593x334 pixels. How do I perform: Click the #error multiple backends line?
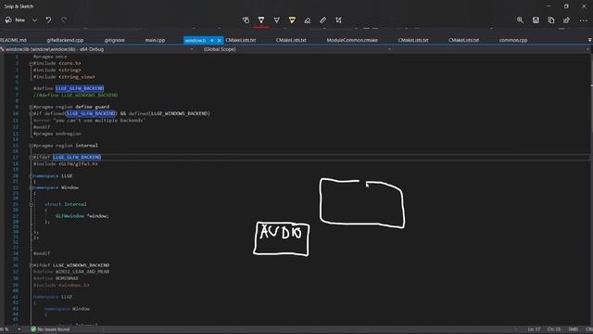pos(89,121)
